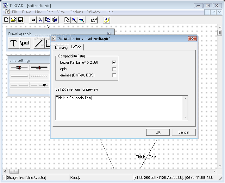Open the View menu
This screenshot has width=225, height=183.
pyautogui.click(x=61, y=12)
